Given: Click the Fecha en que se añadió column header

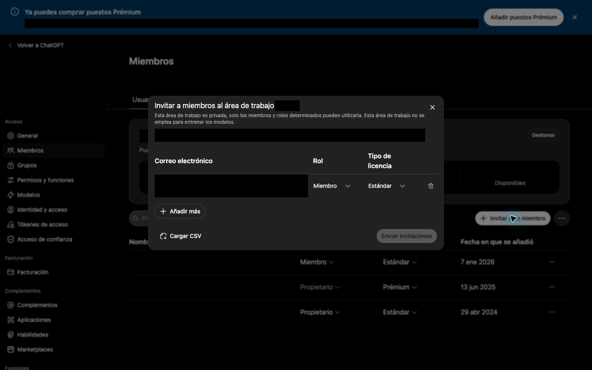Looking at the screenshot, I should [497, 242].
